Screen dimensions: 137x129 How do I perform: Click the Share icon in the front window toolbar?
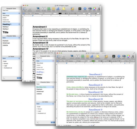coord(106,56)
